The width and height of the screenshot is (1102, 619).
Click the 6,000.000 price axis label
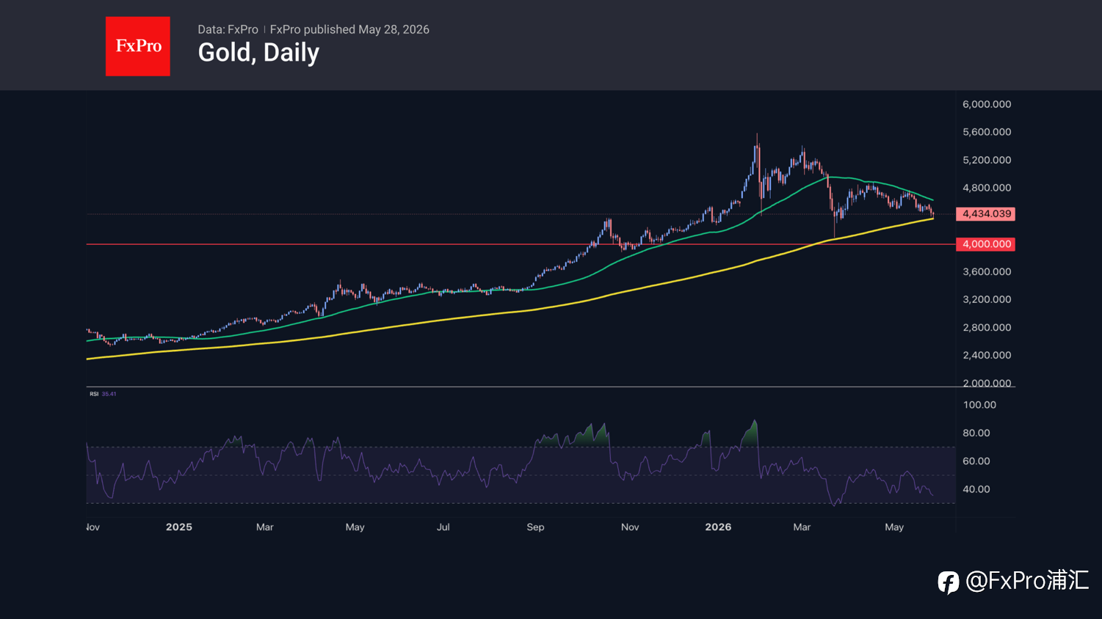coord(987,104)
